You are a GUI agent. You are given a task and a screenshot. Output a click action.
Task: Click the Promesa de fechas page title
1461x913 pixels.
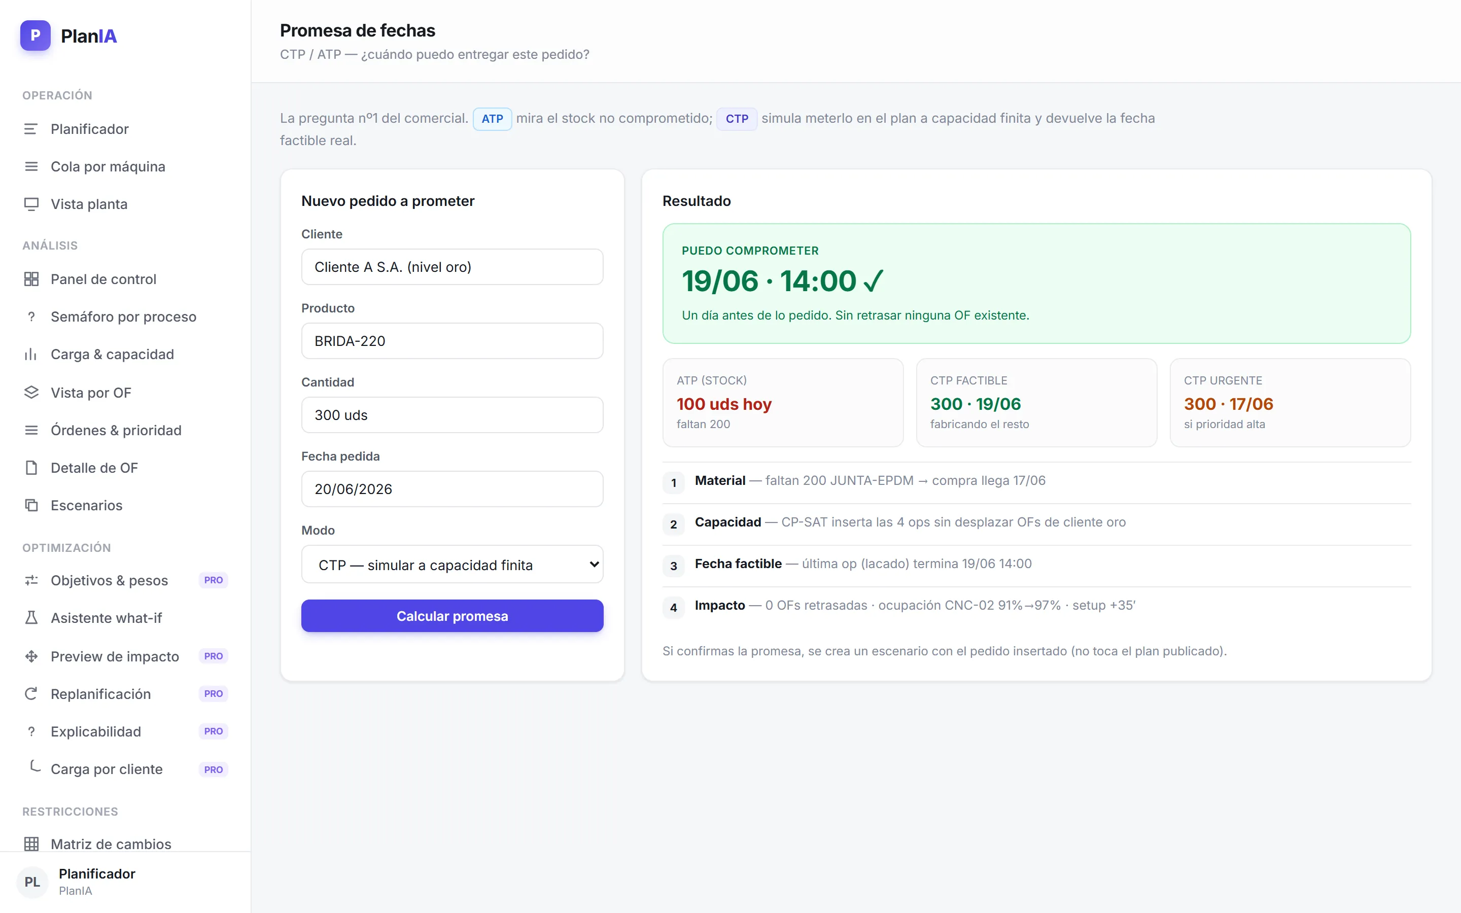(358, 30)
